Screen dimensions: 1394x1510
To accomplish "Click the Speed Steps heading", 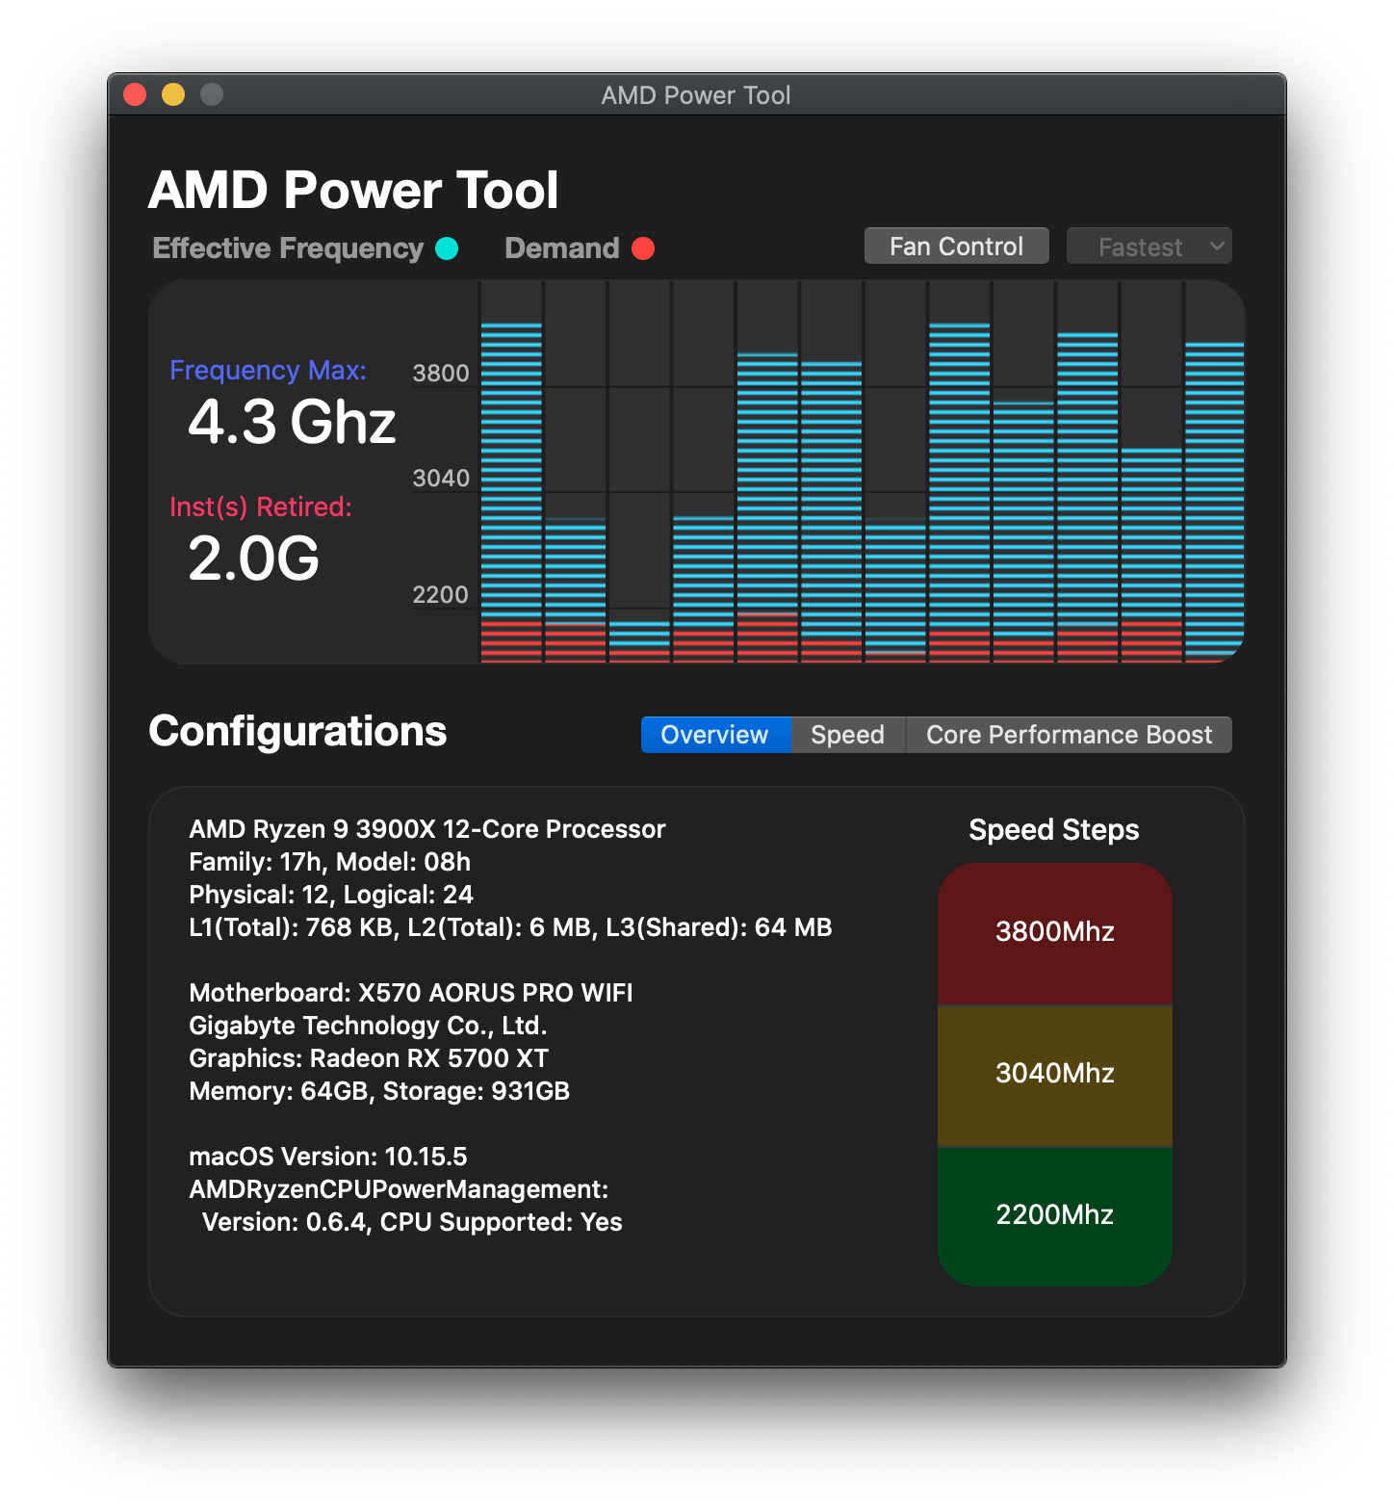I will coord(1054,830).
